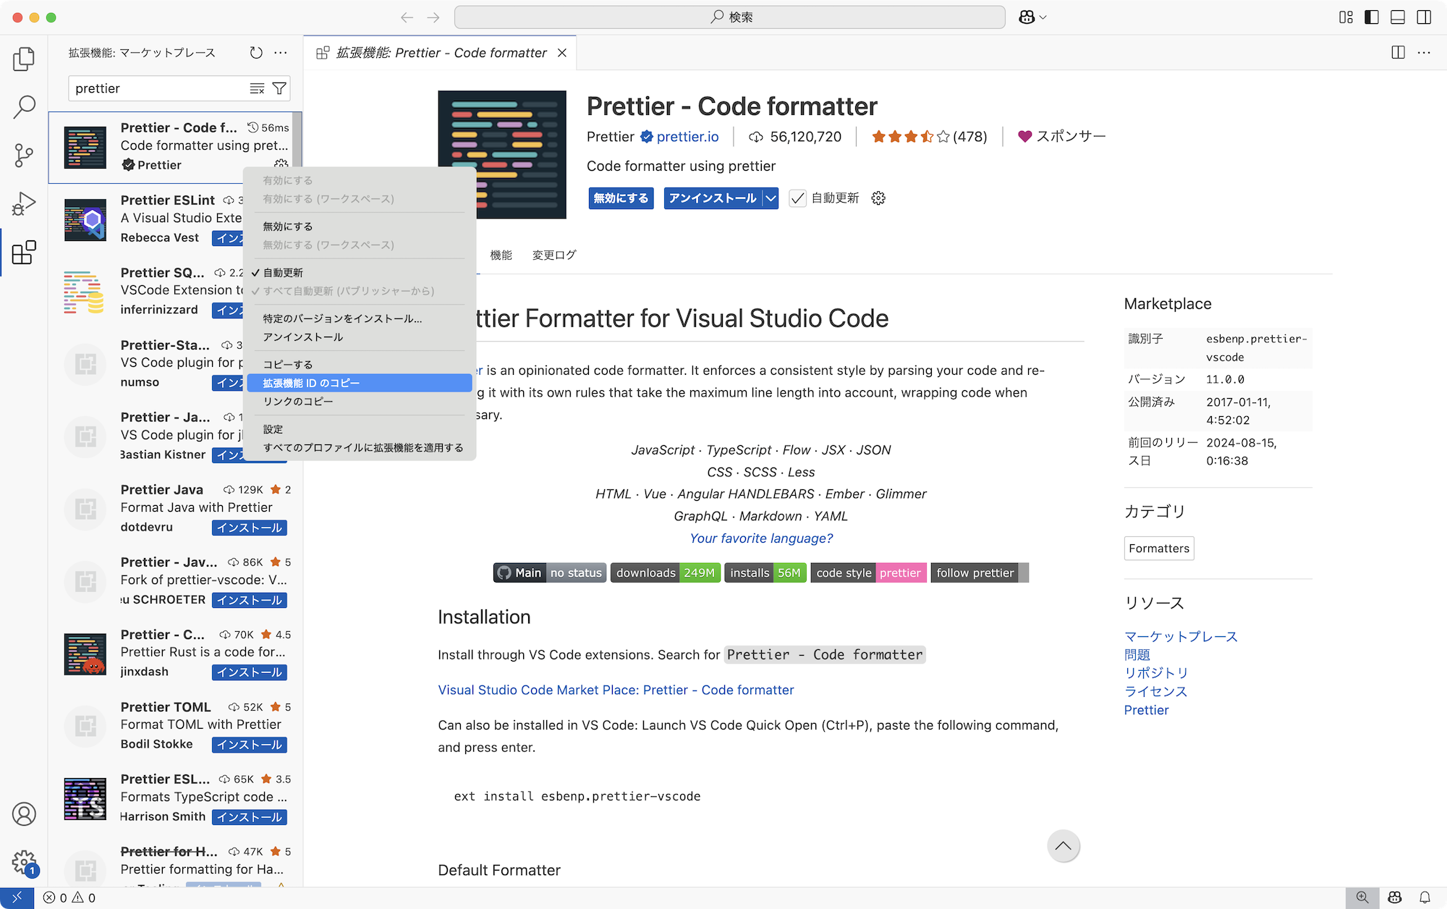Select 拡張機能 ID のコピー menu item
The width and height of the screenshot is (1447, 909).
point(311,383)
